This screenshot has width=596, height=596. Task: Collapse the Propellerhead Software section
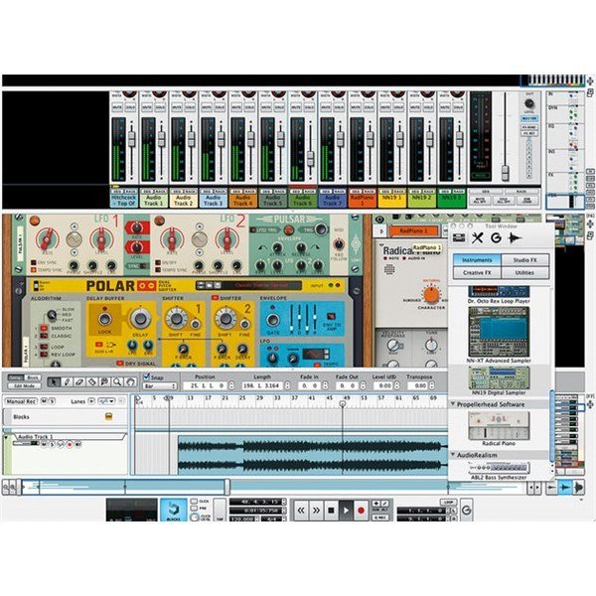pos(452,405)
